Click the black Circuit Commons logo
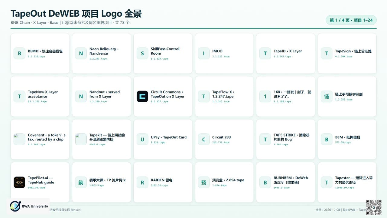The height and width of the screenshot is (218, 387). click(x=142, y=96)
